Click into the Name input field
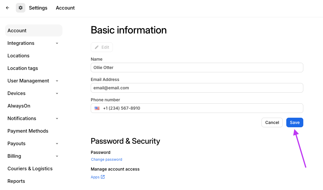 pos(197,68)
